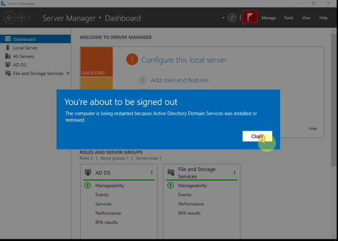Click scrollbar up arrow
Image resolution: width=338 pixels, height=241 pixels.
(x=334, y=31)
